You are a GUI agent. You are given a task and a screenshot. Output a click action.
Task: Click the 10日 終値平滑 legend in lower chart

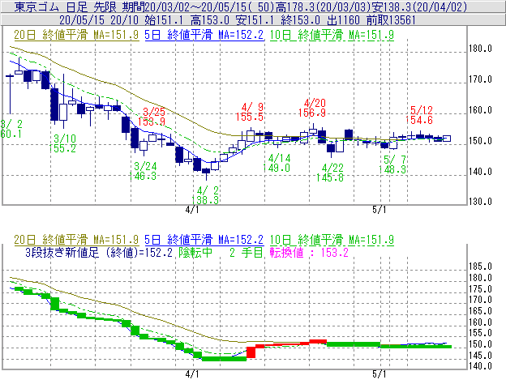332,240
